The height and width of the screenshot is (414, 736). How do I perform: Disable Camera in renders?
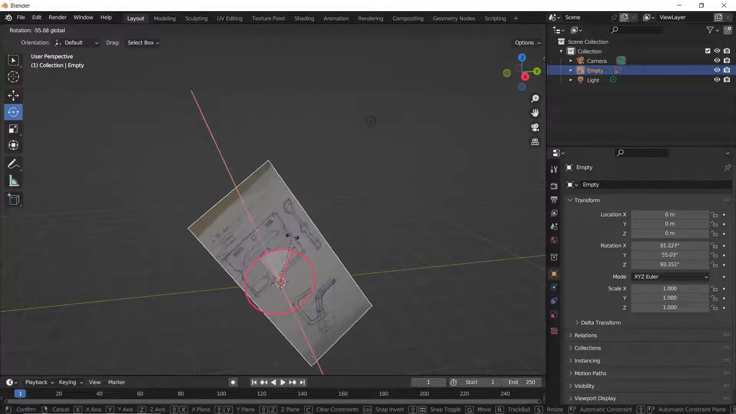pos(727,61)
